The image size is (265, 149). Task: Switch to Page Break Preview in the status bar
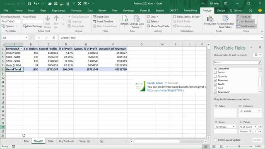[222, 146]
